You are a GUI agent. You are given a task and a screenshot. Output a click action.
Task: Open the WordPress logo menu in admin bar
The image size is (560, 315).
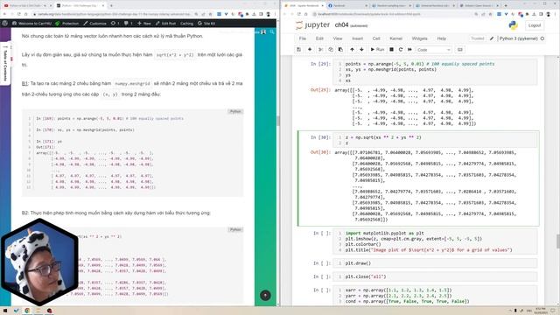coord(5,24)
